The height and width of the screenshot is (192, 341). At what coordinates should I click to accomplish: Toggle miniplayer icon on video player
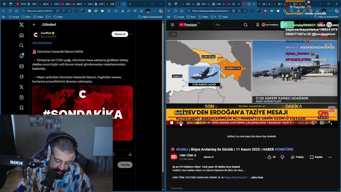coord(322,123)
